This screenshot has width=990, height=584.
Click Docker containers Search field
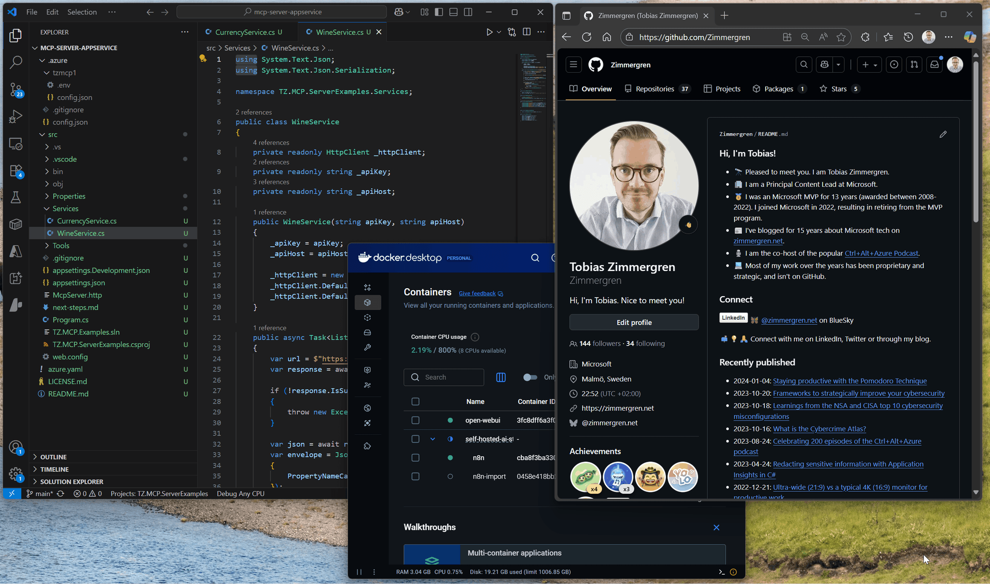(x=444, y=377)
